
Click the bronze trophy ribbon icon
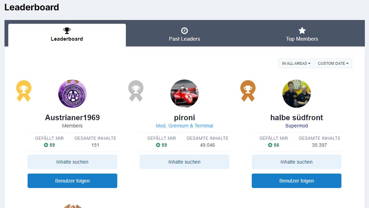pos(248,91)
